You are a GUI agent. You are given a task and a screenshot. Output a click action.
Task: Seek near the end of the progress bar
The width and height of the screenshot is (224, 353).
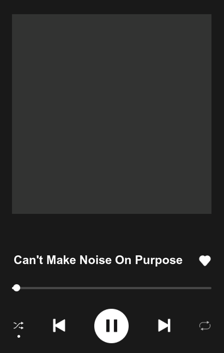tap(206, 288)
